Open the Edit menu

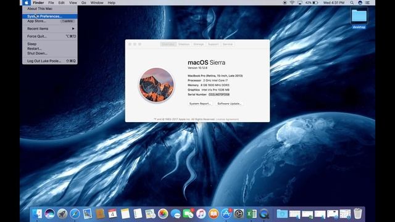pyautogui.click(x=62, y=2)
